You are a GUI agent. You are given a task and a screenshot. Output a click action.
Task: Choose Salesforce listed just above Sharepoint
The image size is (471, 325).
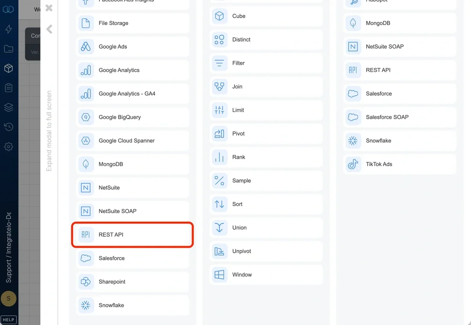[133, 258]
